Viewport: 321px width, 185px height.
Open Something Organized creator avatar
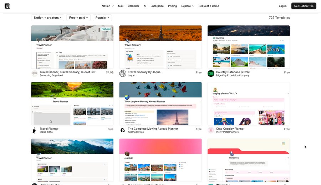click(x=35, y=74)
